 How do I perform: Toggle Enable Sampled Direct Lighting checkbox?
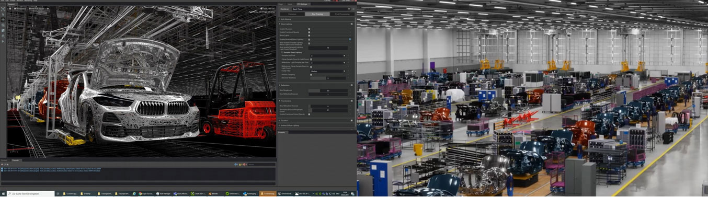pos(309,39)
